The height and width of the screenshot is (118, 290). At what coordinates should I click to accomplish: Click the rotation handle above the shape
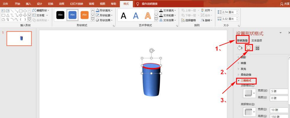[x=152, y=51]
